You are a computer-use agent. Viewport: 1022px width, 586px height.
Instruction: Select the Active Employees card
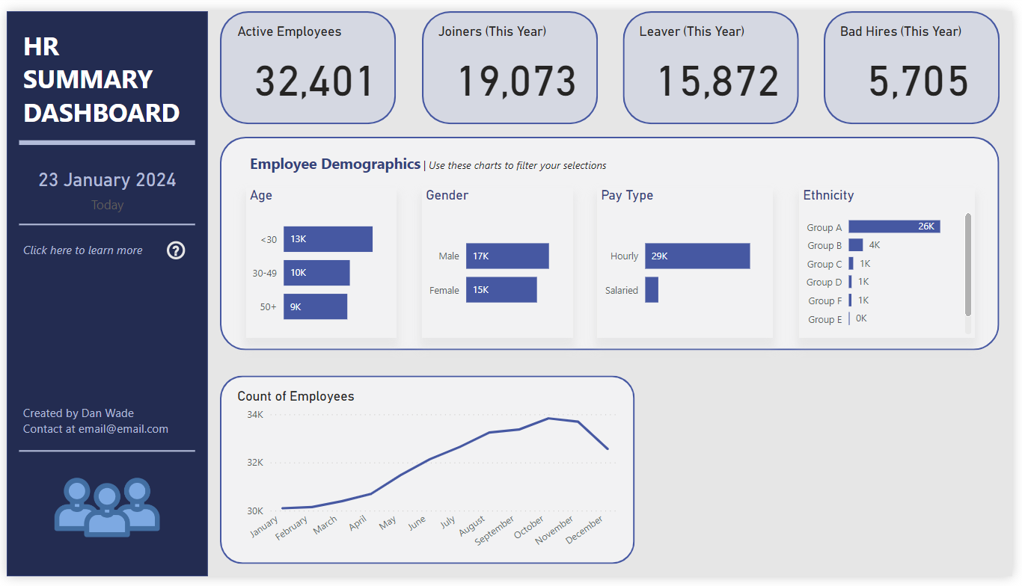(307, 68)
